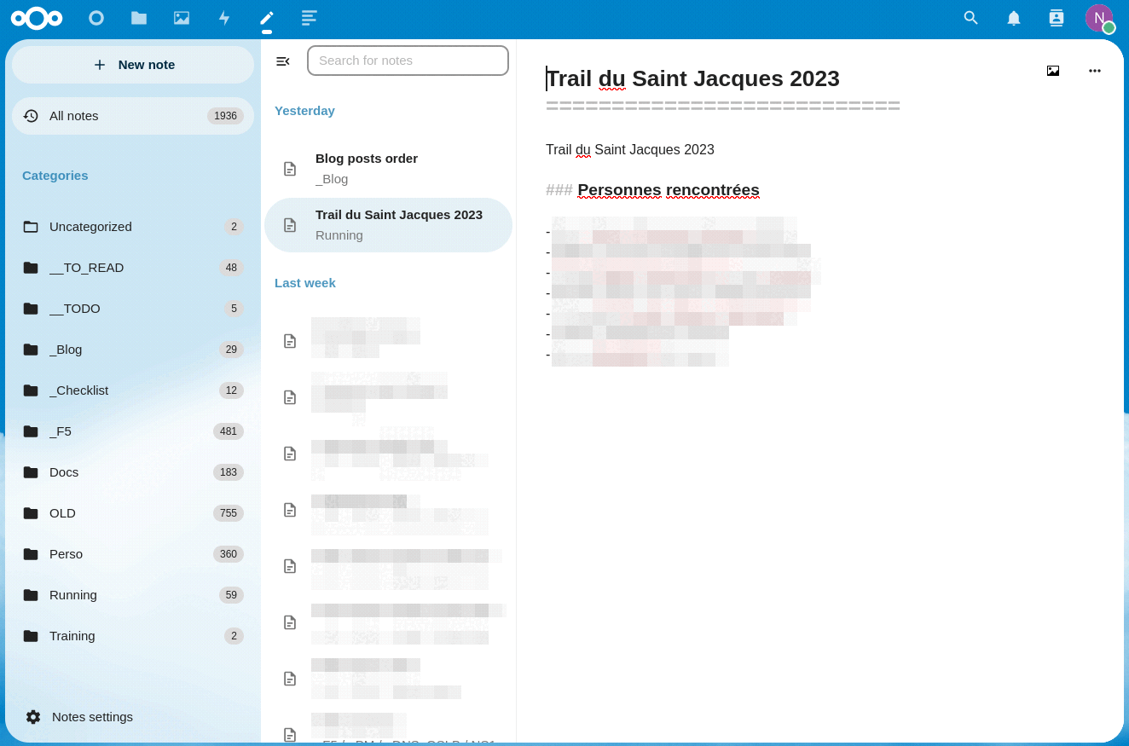Create a New note

(x=133, y=65)
